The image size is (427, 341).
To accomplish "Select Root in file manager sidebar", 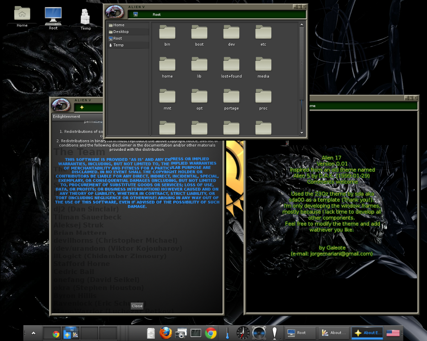I will 128,38.
